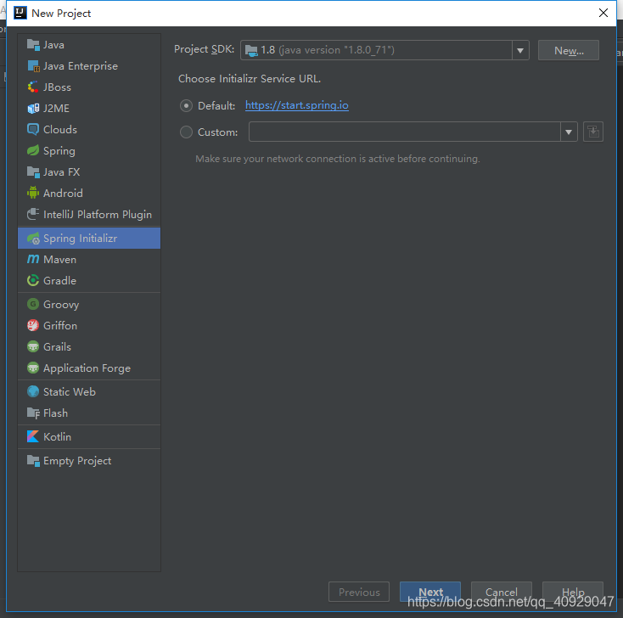Click the Android robot icon
The width and height of the screenshot is (623, 618).
33,194
